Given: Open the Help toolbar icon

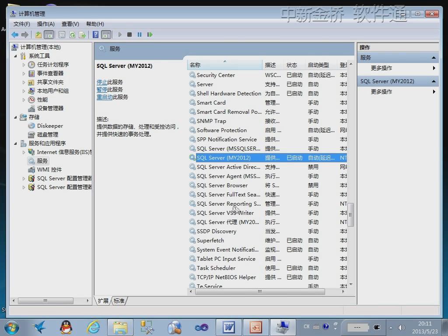Looking at the screenshot, I should pyautogui.click(x=96, y=35).
